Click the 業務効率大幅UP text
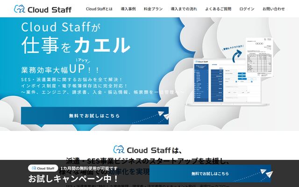The width and height of the screenshot is (299, 187). [60, 69]
